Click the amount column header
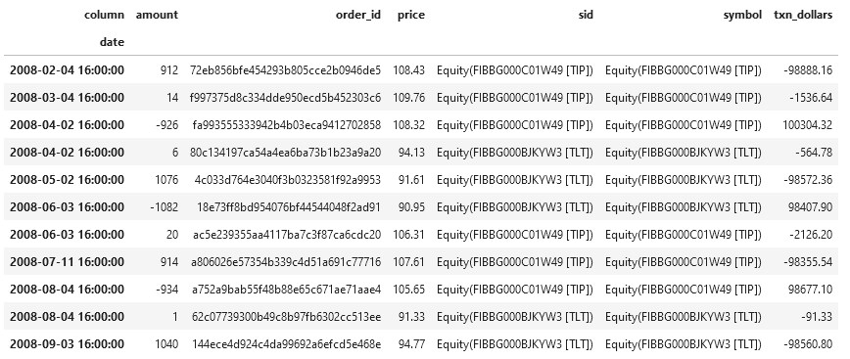Screen dimensions: 850x359 pos(157,15)
